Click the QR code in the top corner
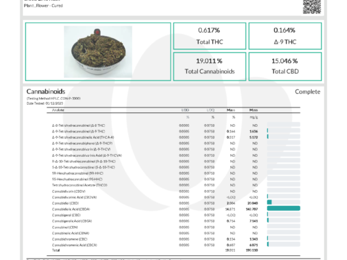Image resolution: width=347 pixels, height=260 pixels. click(312, 7)
